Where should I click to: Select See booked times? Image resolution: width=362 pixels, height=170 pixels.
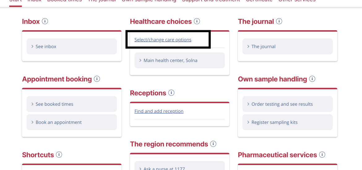[71, 104]
